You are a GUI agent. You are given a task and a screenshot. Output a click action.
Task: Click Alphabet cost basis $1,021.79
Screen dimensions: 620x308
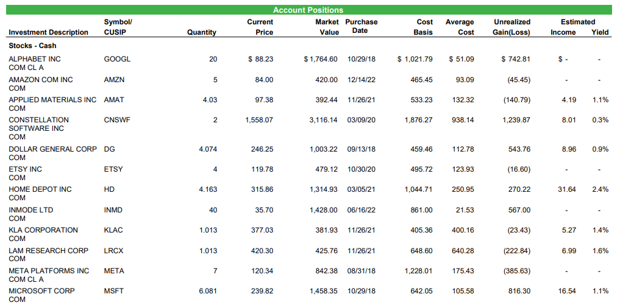(x=415, y=59)
